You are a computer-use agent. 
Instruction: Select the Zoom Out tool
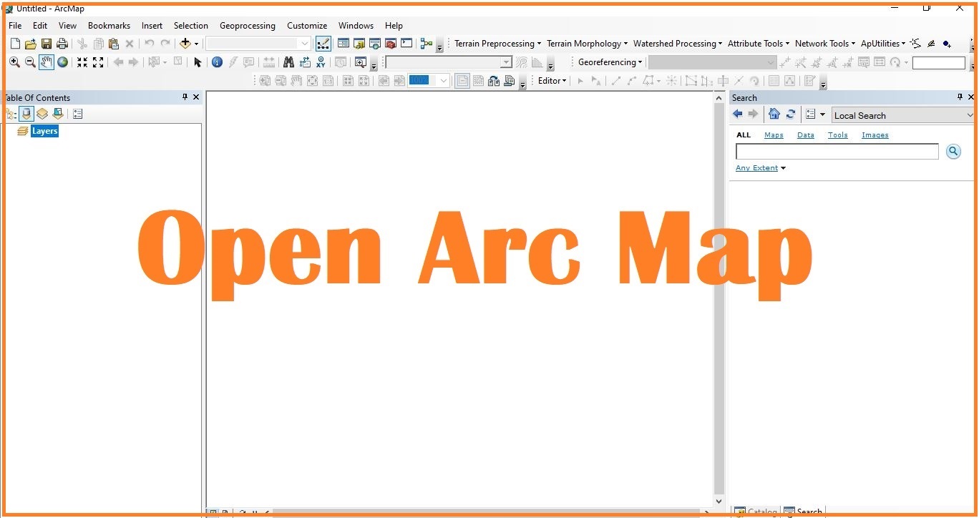pyautogui.click(x=30, y=62)
